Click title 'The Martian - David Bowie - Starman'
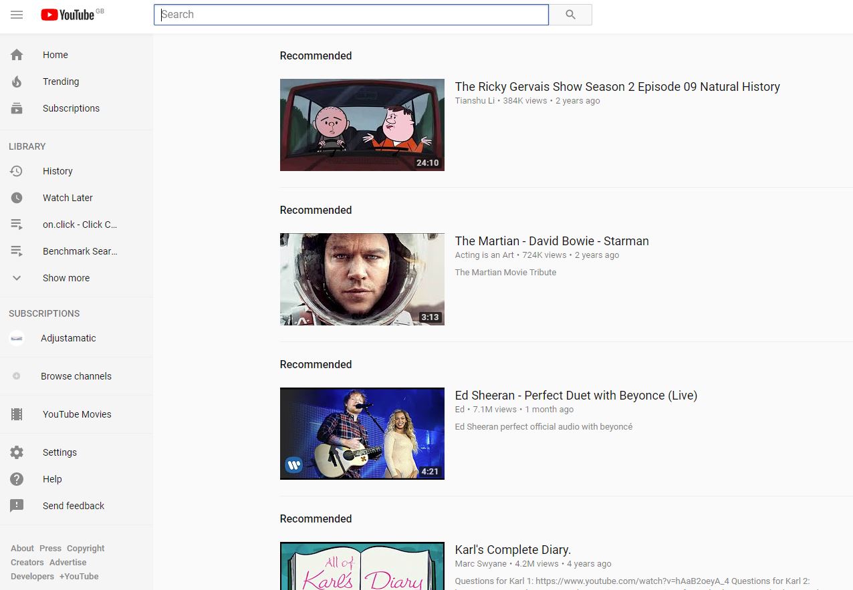 coord(552,241)
